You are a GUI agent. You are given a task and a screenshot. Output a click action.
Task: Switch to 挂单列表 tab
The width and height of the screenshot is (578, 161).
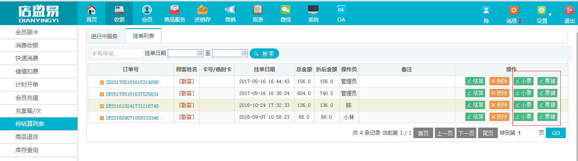pyautogui.click(x=144, y=36)
